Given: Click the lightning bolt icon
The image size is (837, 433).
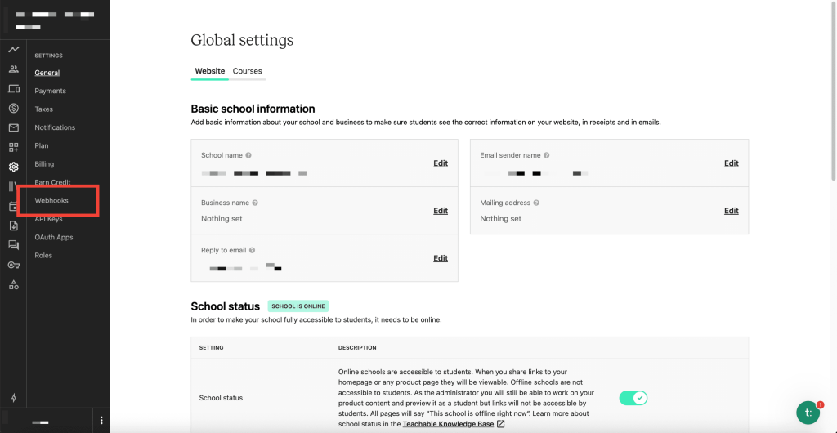Looking at the screenshot, I should click(13, 398).
